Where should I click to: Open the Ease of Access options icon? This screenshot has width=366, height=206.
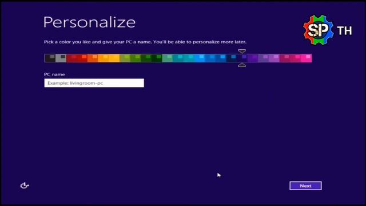tap(24, 185)
